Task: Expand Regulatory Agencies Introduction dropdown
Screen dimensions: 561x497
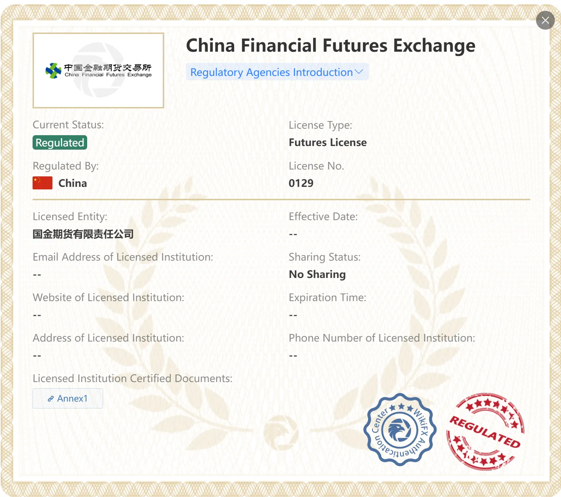Action: tap(277, 72)
